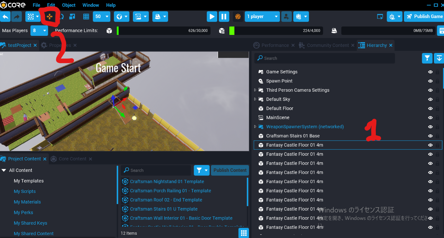The width and height of the screenshot is (444, 238).
Task: Click the Publish Content button
Action: tap(230, 170)
